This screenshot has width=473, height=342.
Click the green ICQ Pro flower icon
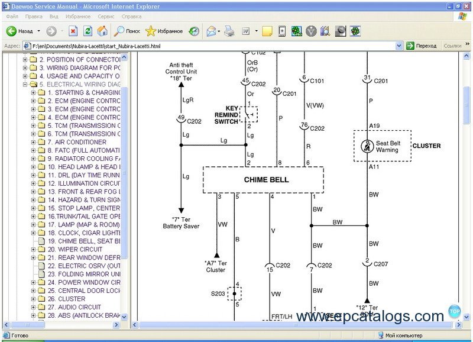(x=297, y=31)
